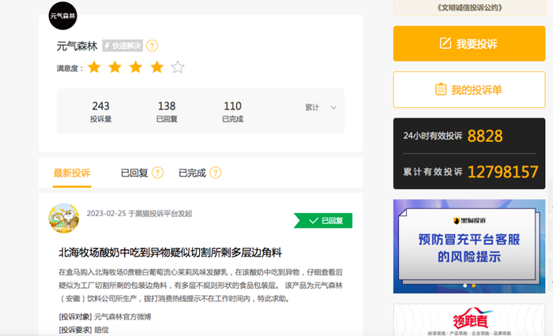Select the second satisfaction star
This screenshot has width=553, height=336.
coord(115,67)
